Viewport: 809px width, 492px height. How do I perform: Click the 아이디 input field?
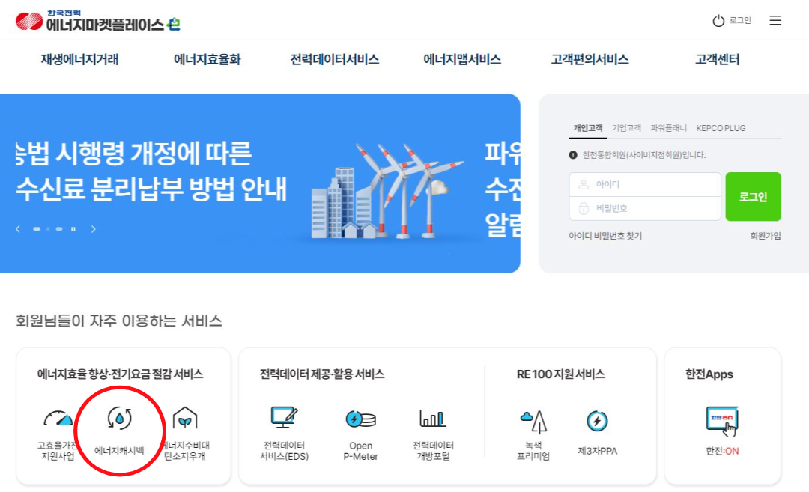tap(645, 184)
